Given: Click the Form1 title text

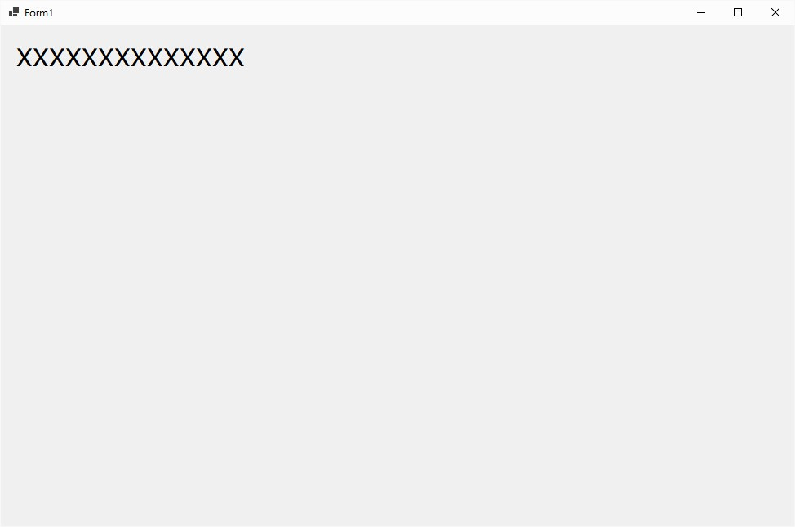Looking at the screenshot, I should tap(38, 13).
